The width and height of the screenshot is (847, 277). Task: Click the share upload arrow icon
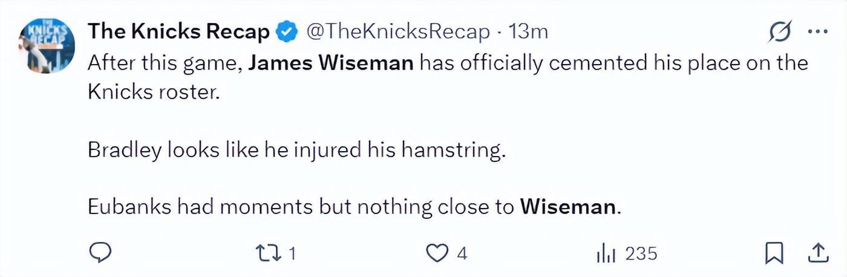point(817,253)
